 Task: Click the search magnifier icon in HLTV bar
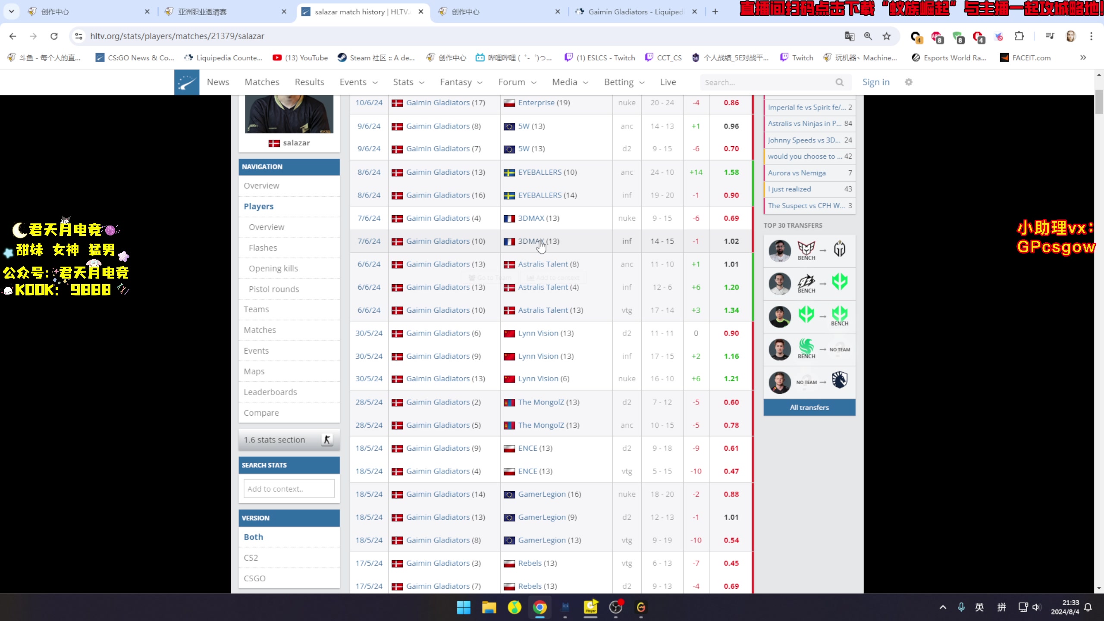839,82
